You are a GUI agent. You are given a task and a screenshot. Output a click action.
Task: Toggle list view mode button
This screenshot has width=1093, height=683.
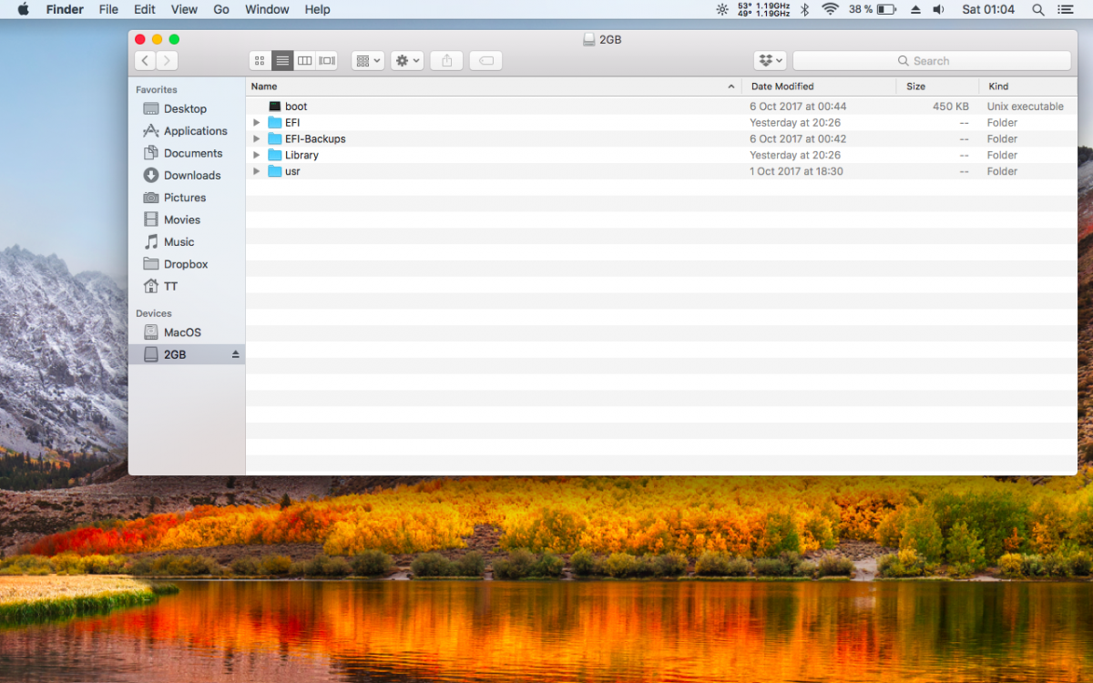[x=282, y=61]
